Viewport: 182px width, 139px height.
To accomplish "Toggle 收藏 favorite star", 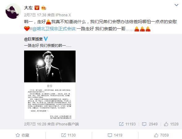I will click(x=22, y=135).
